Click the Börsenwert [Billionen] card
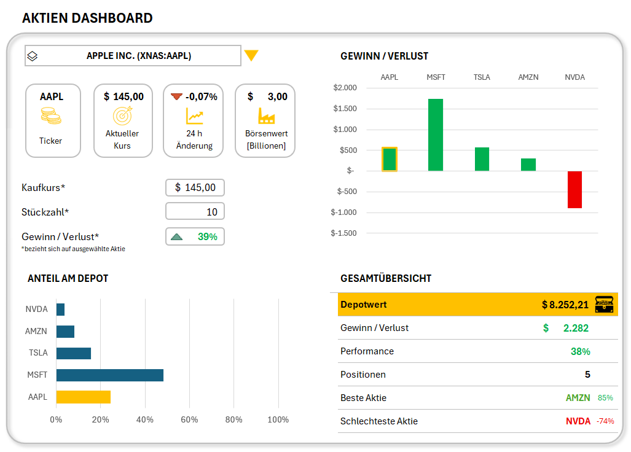This screenshot has height=452, width=631. [x=265, y=120]
